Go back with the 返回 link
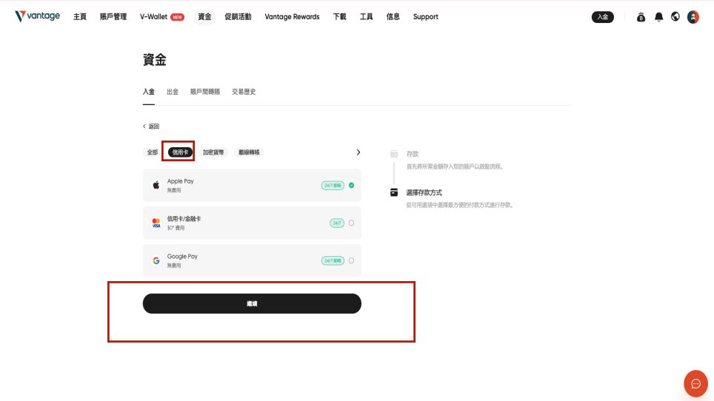Viewport: 714px width, 401px height. [151, 127]
